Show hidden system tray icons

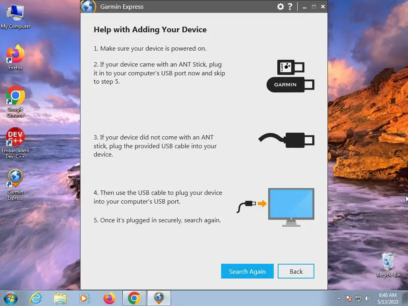pyautogui.click(x=339, y=298)
